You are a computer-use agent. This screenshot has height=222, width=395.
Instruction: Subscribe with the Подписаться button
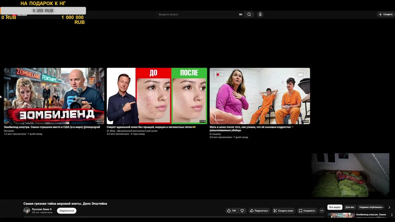tap(67, 211)
